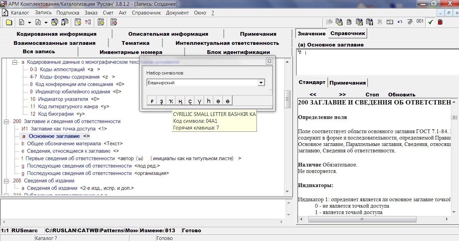Click the red document icon in toolbar
Image resolution: width=459 pixels, height=241 pixels.
pos(440,22)
